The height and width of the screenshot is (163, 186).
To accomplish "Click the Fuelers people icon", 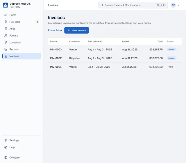I will [x=6, y=35].
